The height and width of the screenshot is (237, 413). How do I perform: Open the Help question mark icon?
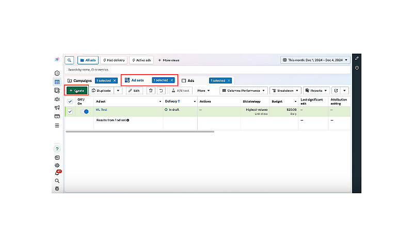click(x=57, y=149)
